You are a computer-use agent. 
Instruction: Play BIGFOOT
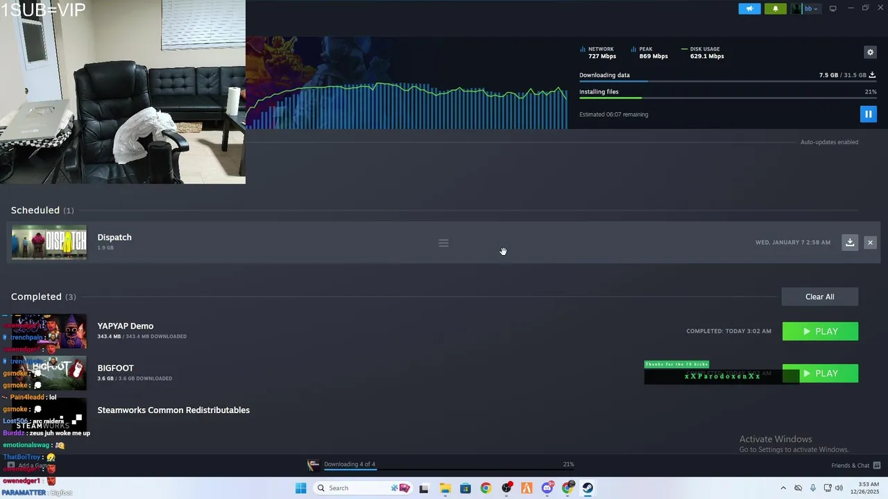click(x=820, y=374)
